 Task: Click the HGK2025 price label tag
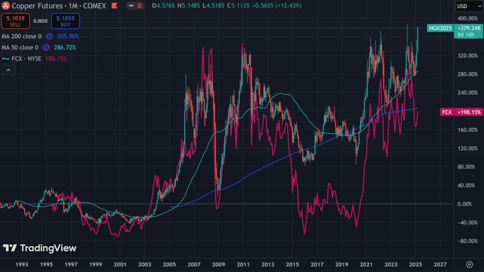[440, 28]
